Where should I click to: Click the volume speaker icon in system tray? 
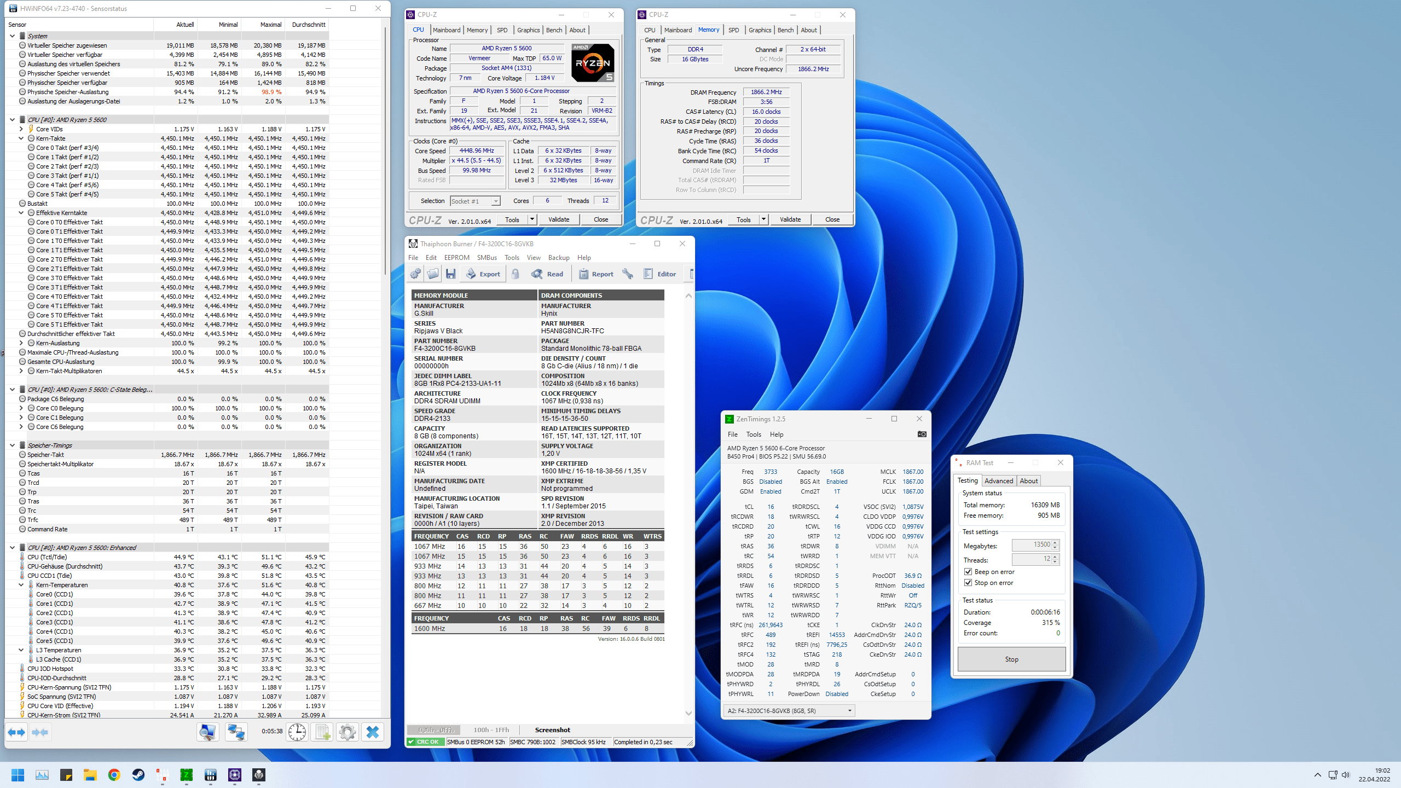click(x=1346, y=775)
